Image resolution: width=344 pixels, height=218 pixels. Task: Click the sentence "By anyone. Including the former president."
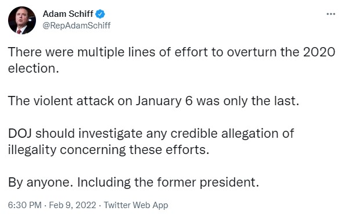point(133,183)
